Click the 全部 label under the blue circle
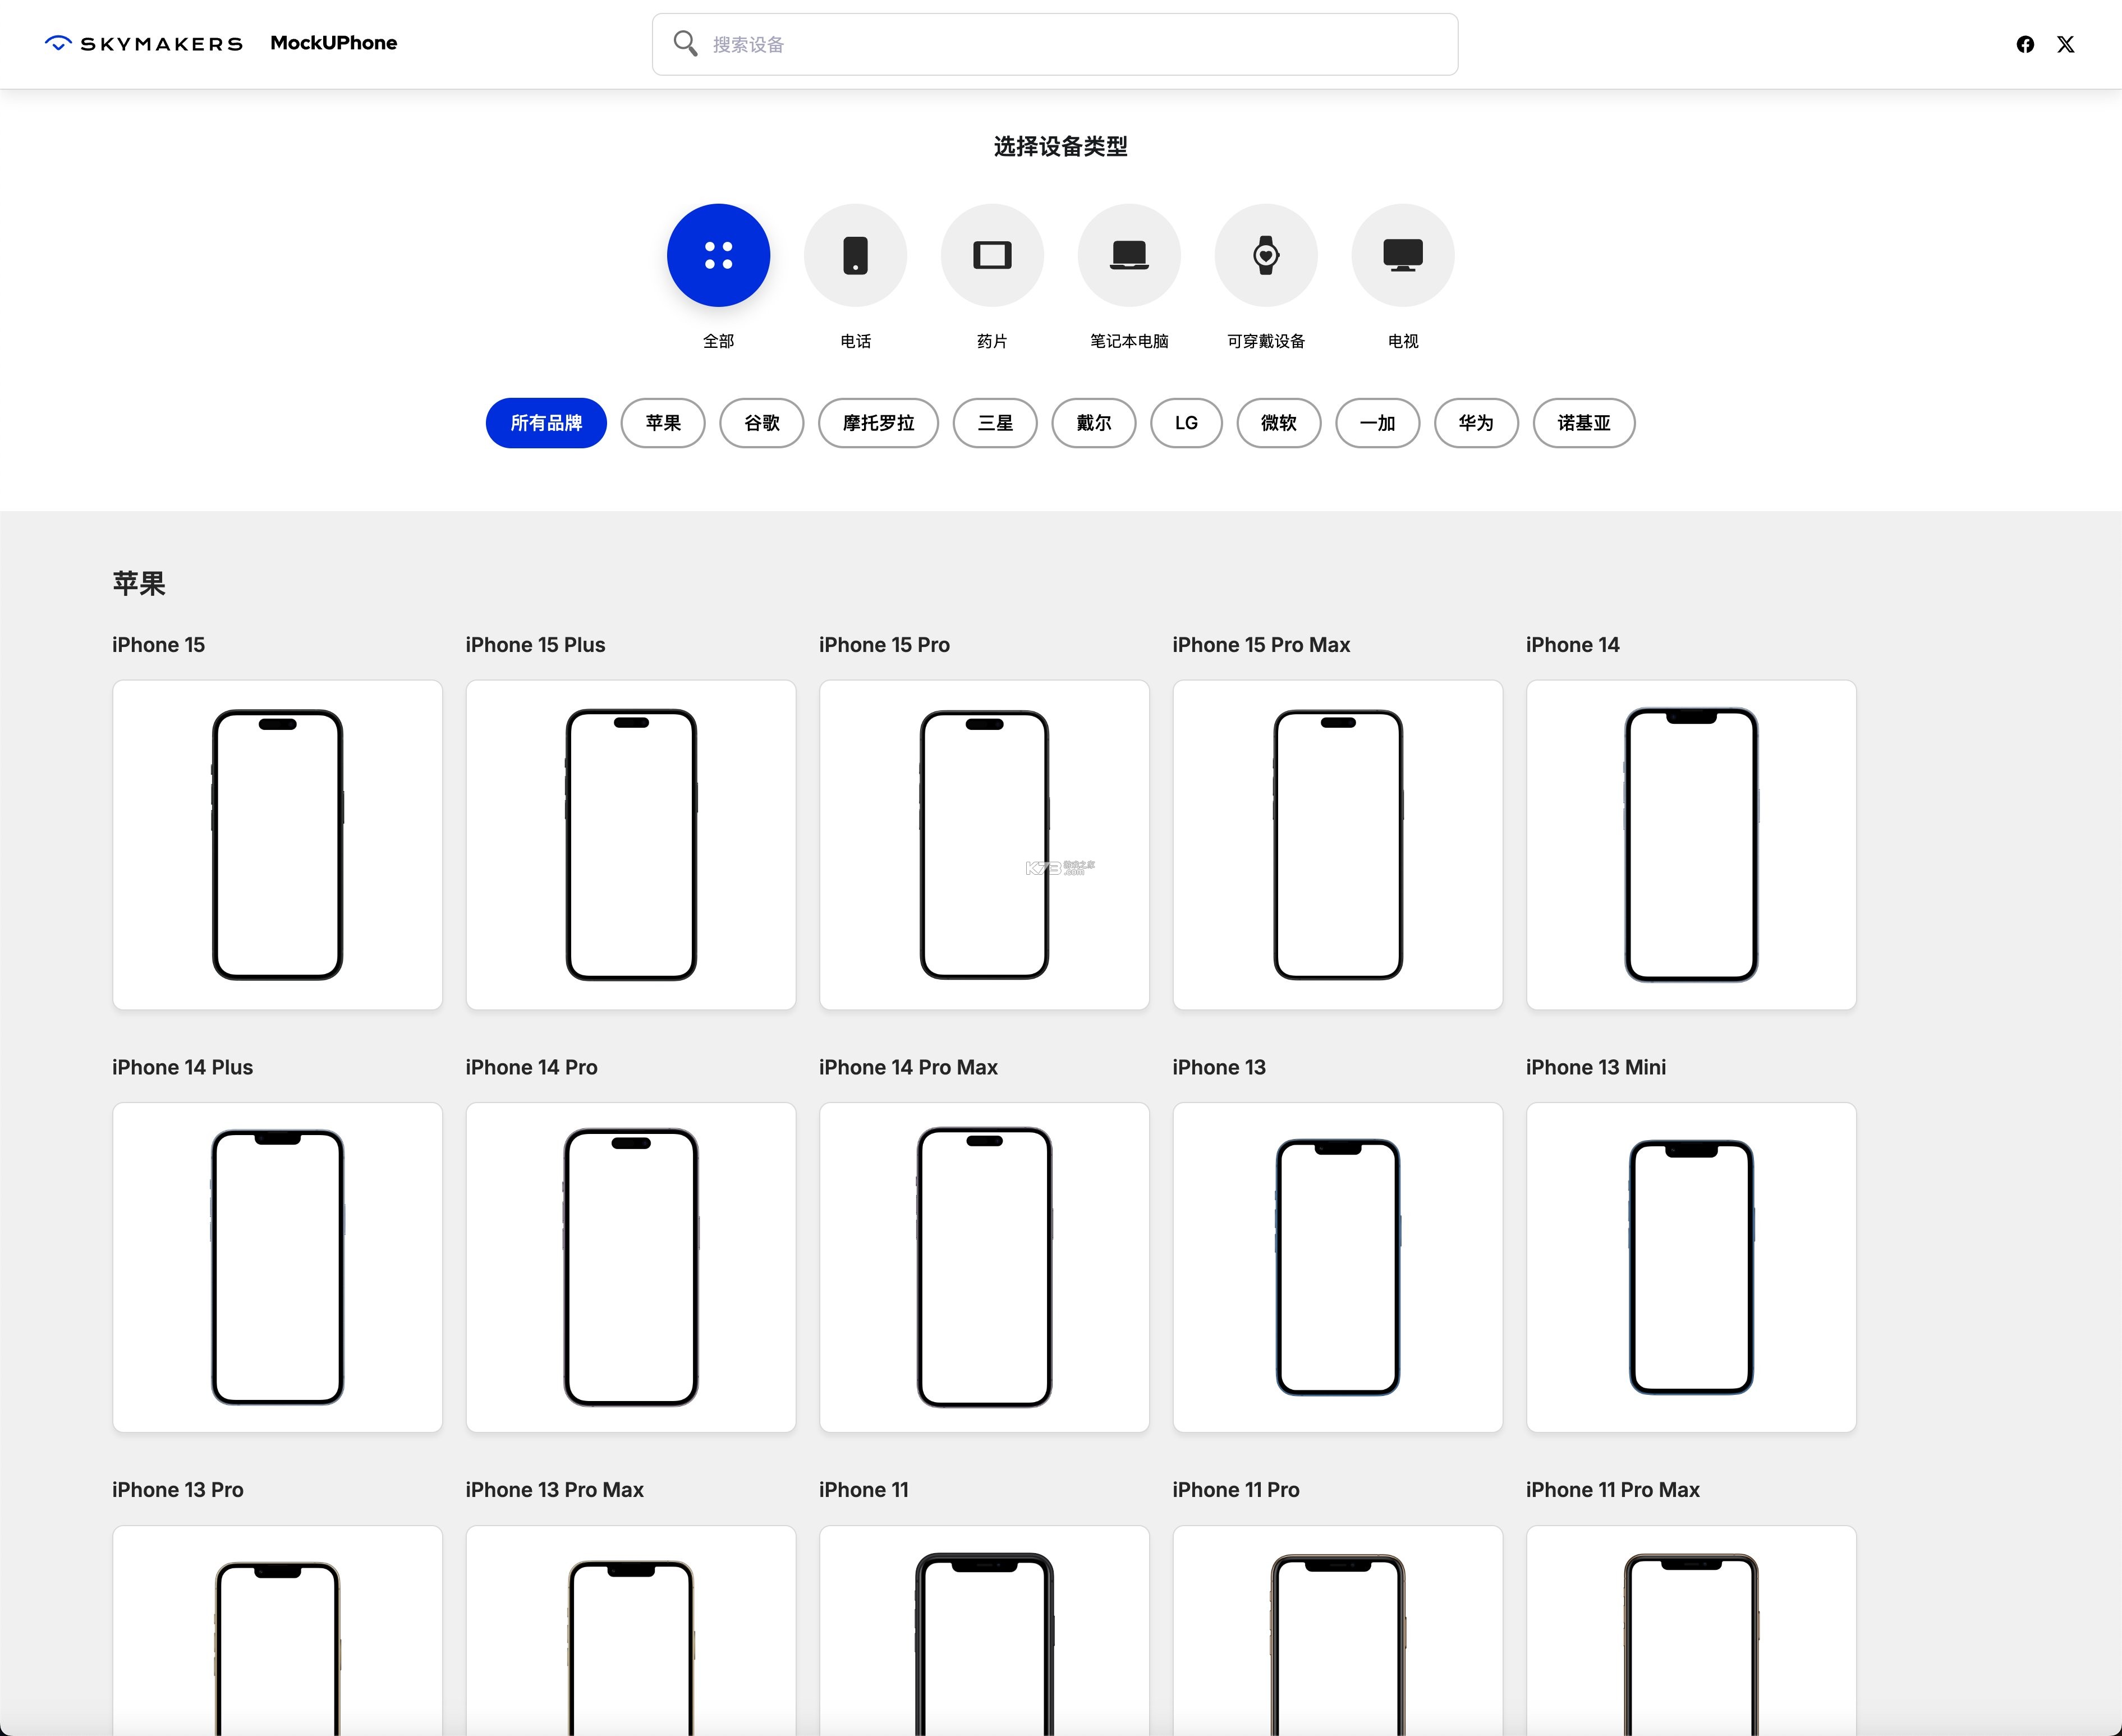This screenshot has width=2122, height=1736. [x=718, y=341]
